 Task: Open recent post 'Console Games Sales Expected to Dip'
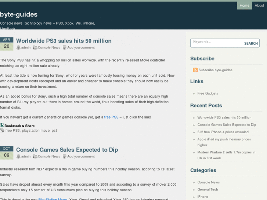227,125
